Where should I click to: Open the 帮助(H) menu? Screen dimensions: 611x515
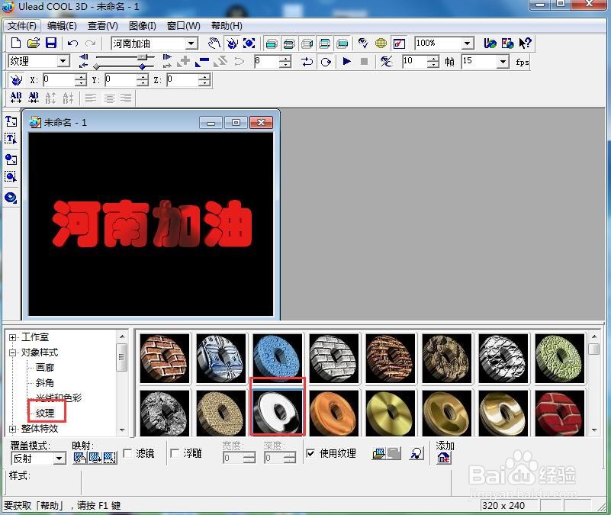227,26
